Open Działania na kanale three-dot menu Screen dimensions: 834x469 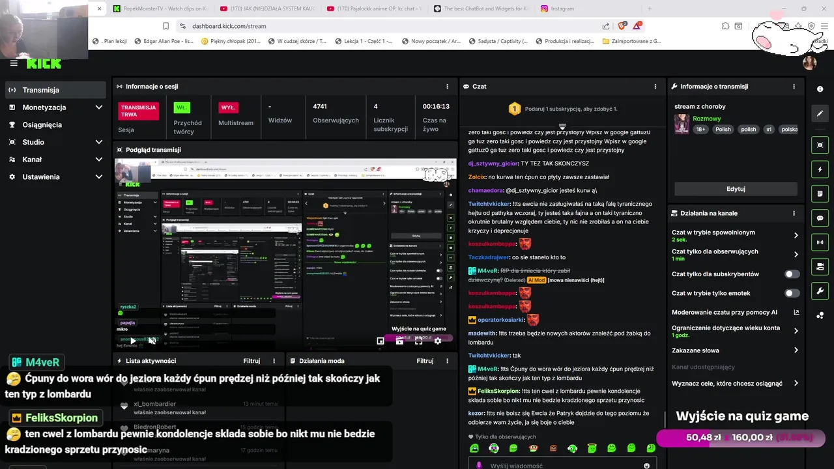click(x=794, y=213)
